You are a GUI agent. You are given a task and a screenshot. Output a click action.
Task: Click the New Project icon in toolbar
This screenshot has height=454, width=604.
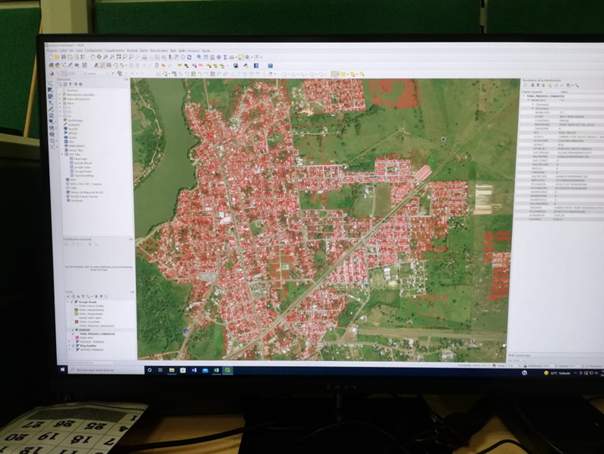(51, 57)
